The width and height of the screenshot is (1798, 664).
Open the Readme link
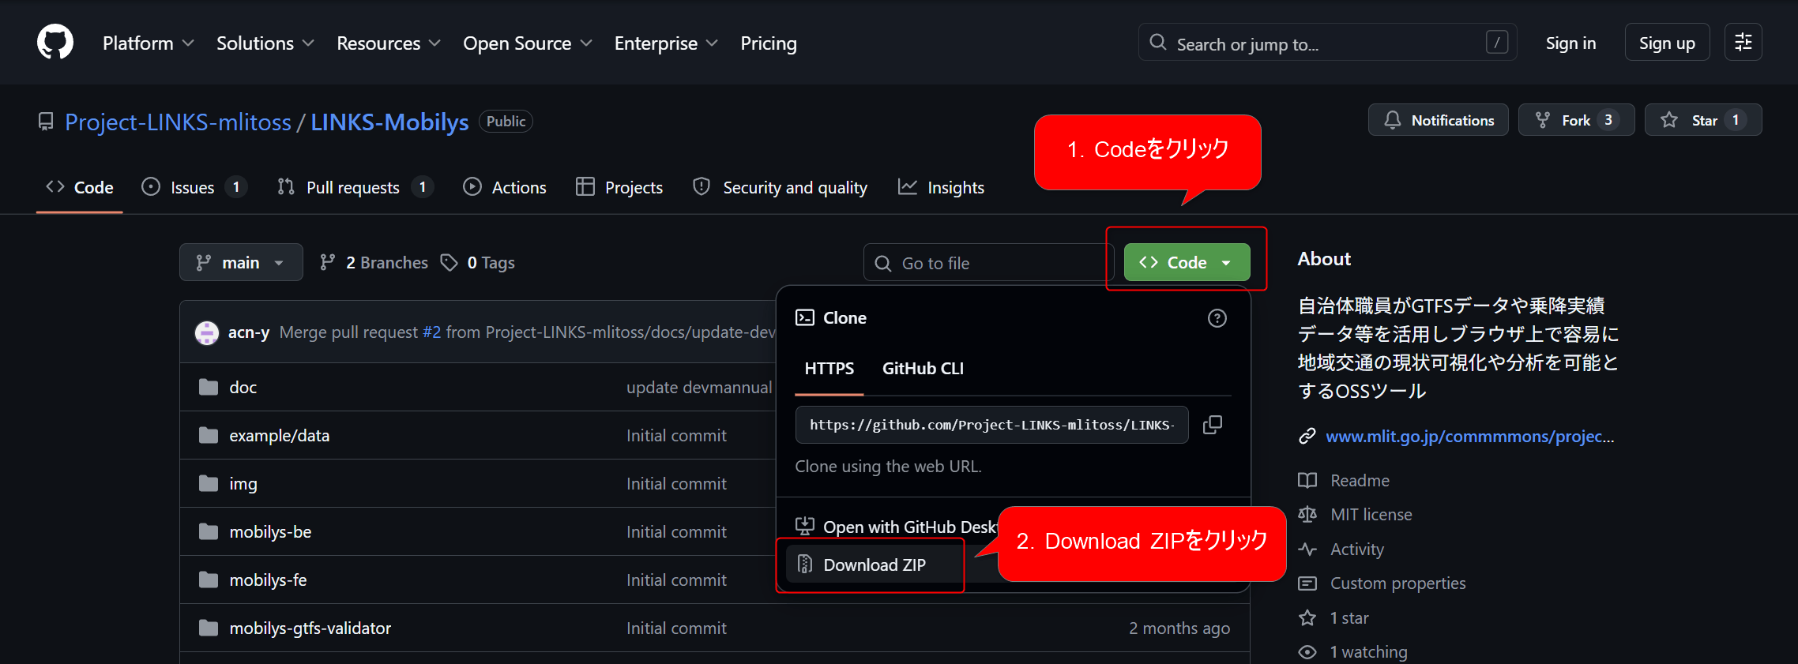[1360, 480]
